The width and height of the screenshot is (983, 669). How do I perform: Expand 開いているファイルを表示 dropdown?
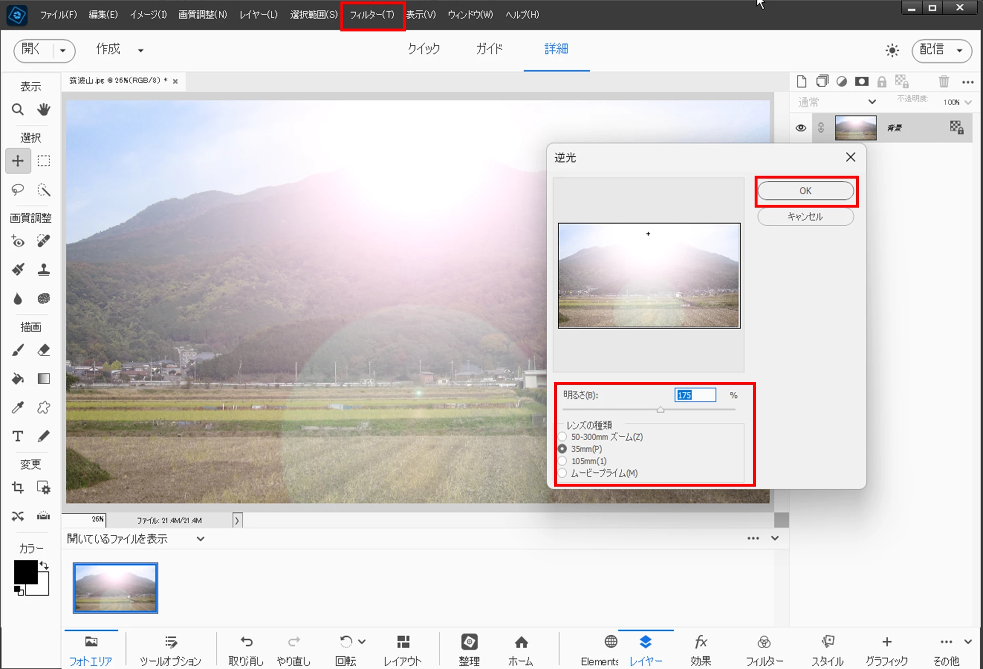201,539
